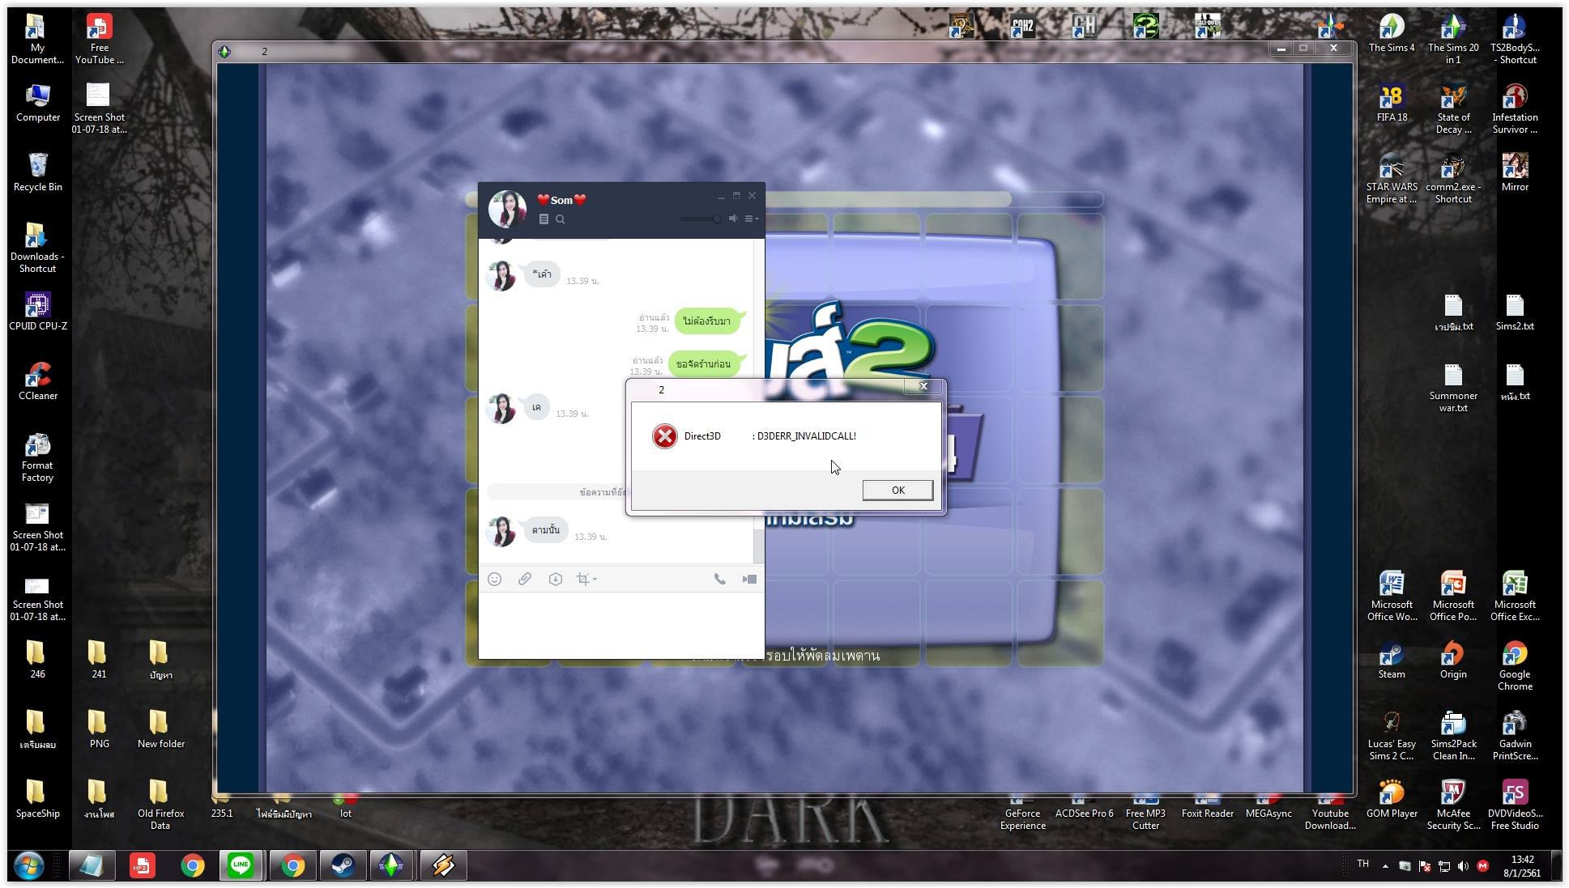Select the CCleaner desktop icon
The width and height of the screenshot is (1569, 888).
(38, 380)
